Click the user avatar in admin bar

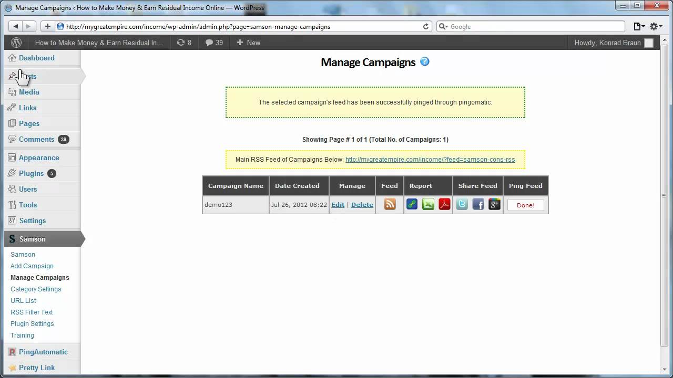(649, 43)
